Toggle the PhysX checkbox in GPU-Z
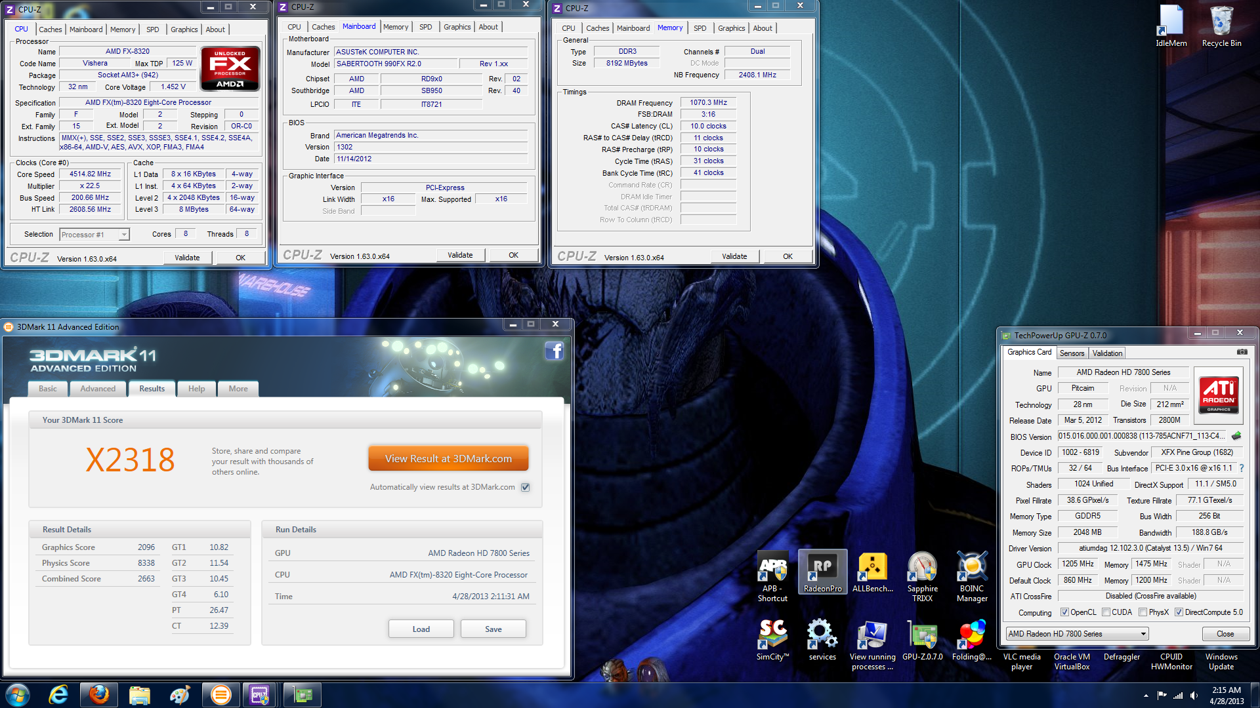 click(1143, 612)
